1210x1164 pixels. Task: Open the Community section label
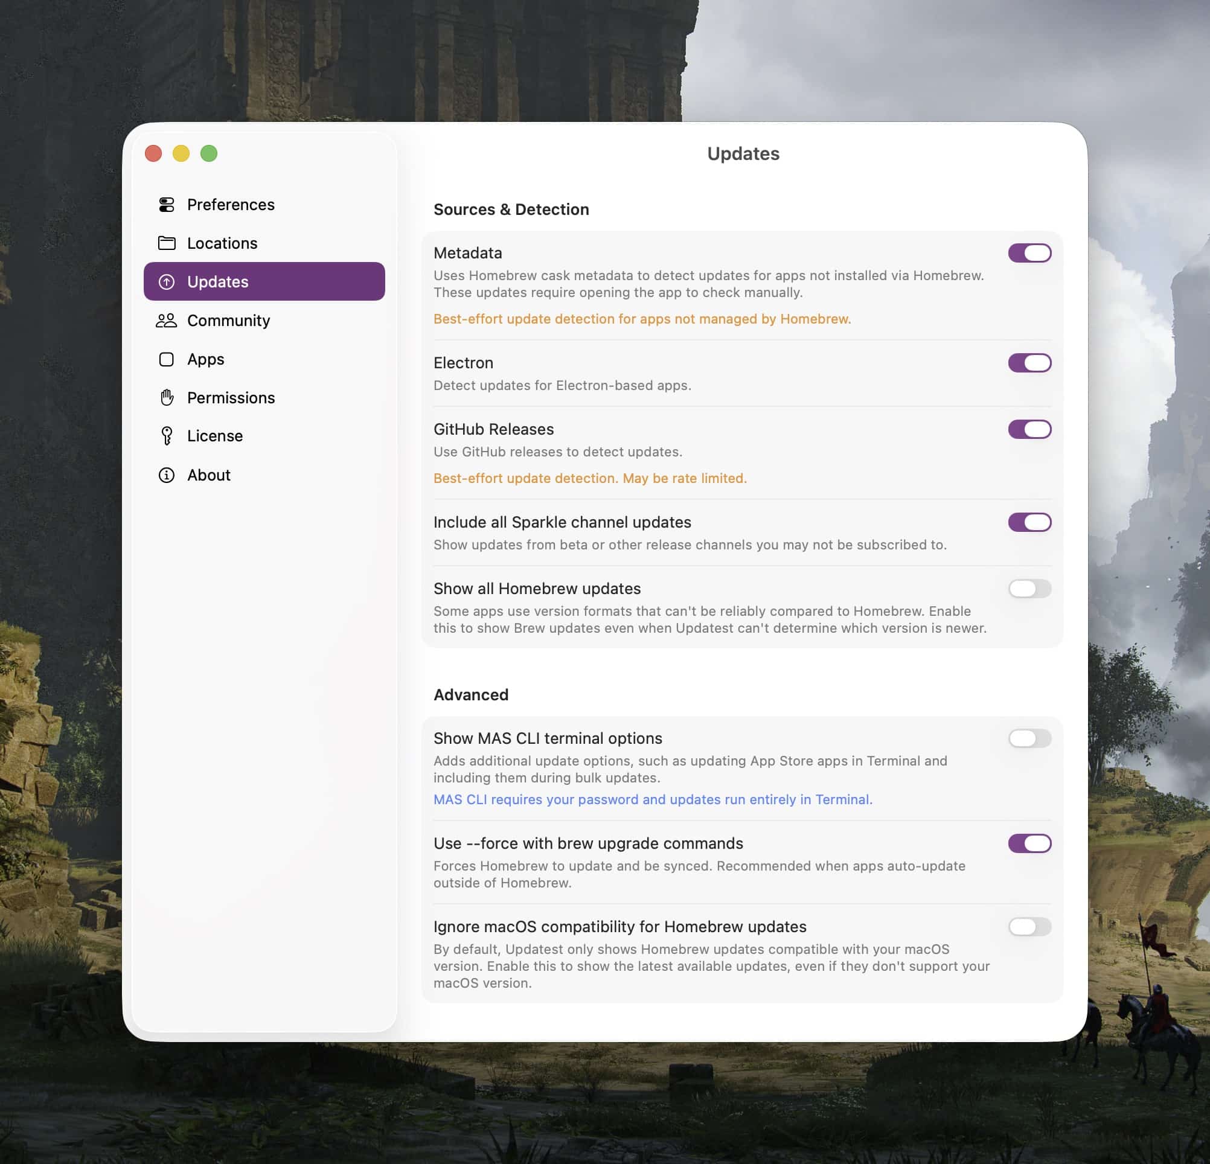click(x=228, y=321)
